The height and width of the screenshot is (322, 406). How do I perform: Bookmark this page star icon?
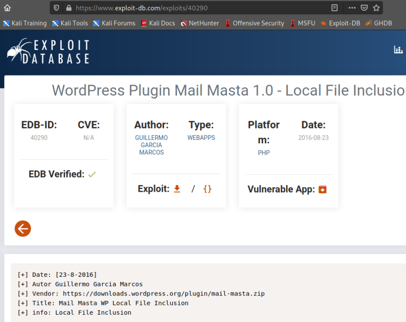point(376,8)
